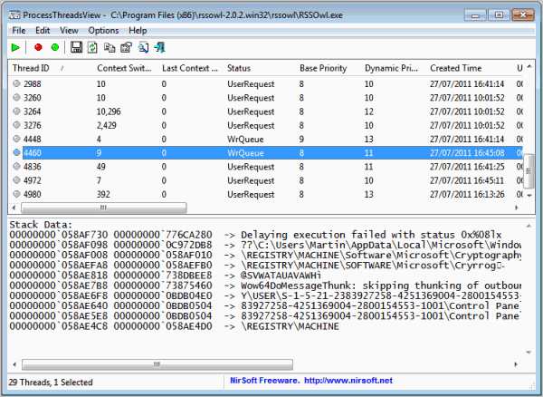
Task: Click the 'Stack Data:' heading text
Action: (x=41, y=225)
